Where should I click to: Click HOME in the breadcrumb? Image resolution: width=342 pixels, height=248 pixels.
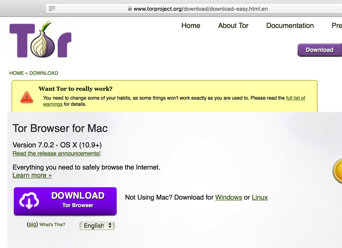click(17, 73)
